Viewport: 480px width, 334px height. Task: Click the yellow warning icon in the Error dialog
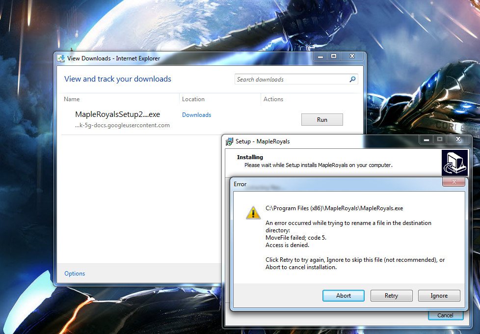coord(253,212)
